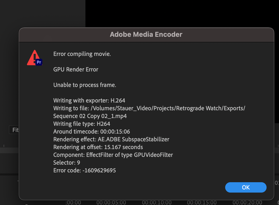279x205 pixels.
Task: Click the Retrograde Watch export file path
Action: [x=149, y=108]
